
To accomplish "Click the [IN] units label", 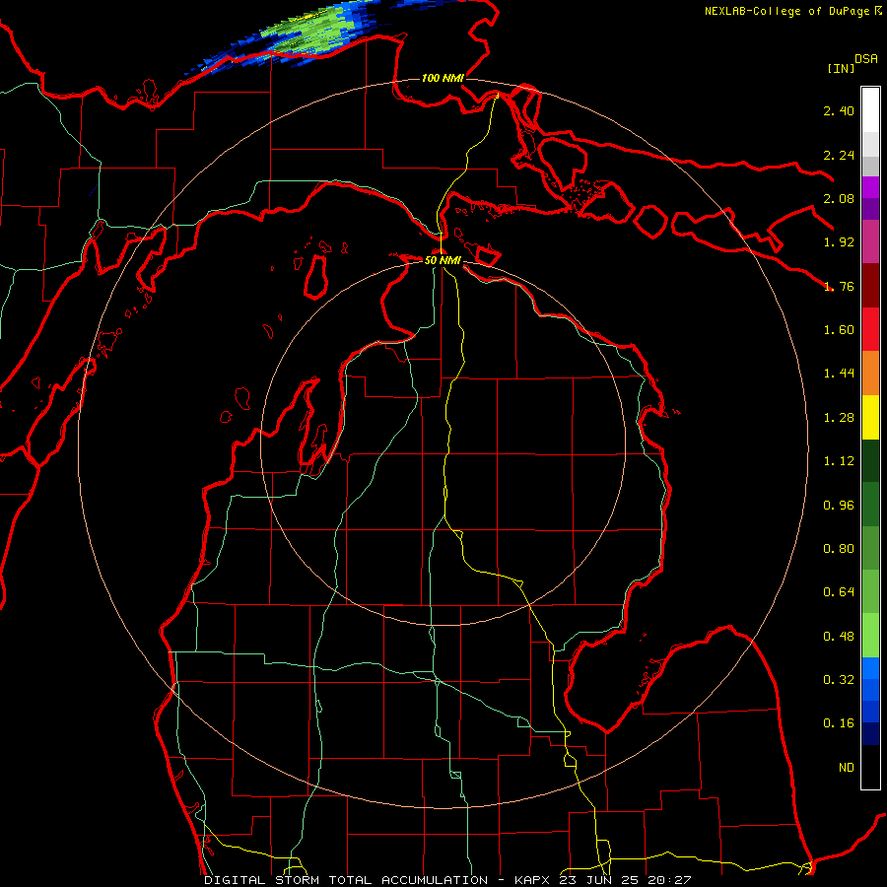I will coord(841,68).
